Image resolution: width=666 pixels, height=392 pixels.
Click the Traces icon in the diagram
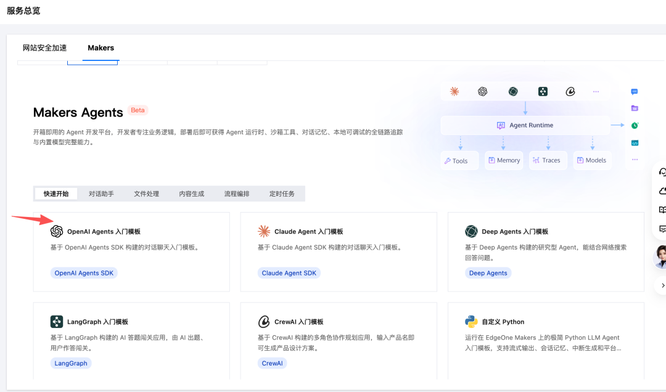coord(536,160)
